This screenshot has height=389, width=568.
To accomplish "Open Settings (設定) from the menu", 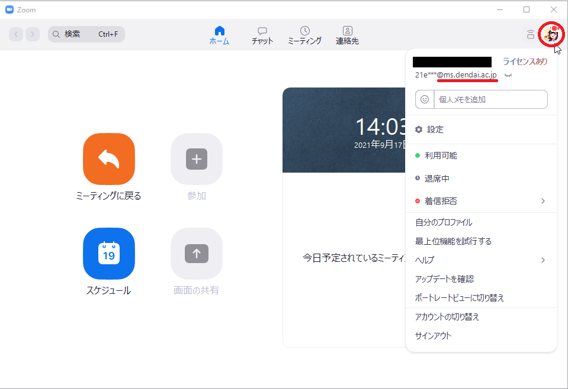I will [x=481, y=129].
